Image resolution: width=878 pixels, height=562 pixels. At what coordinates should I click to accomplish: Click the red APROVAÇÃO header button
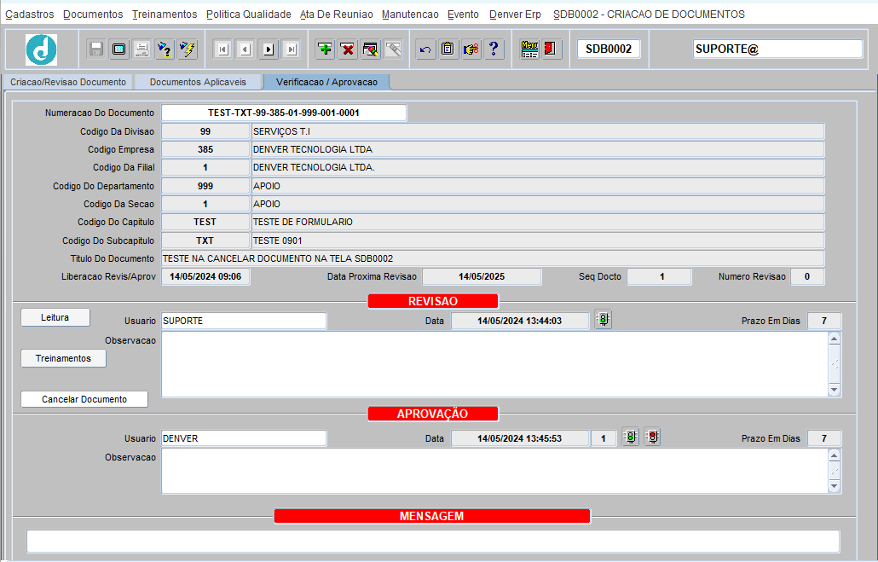(433, 414)
